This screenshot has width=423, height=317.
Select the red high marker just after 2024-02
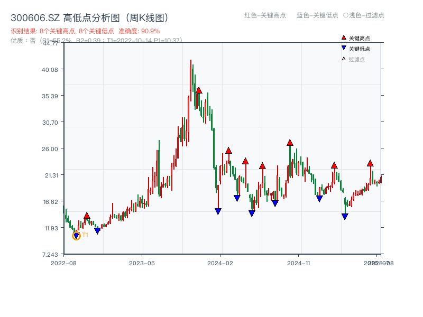[228, 151]
